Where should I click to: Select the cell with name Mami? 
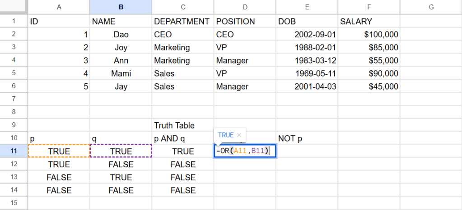coord(121,73)
